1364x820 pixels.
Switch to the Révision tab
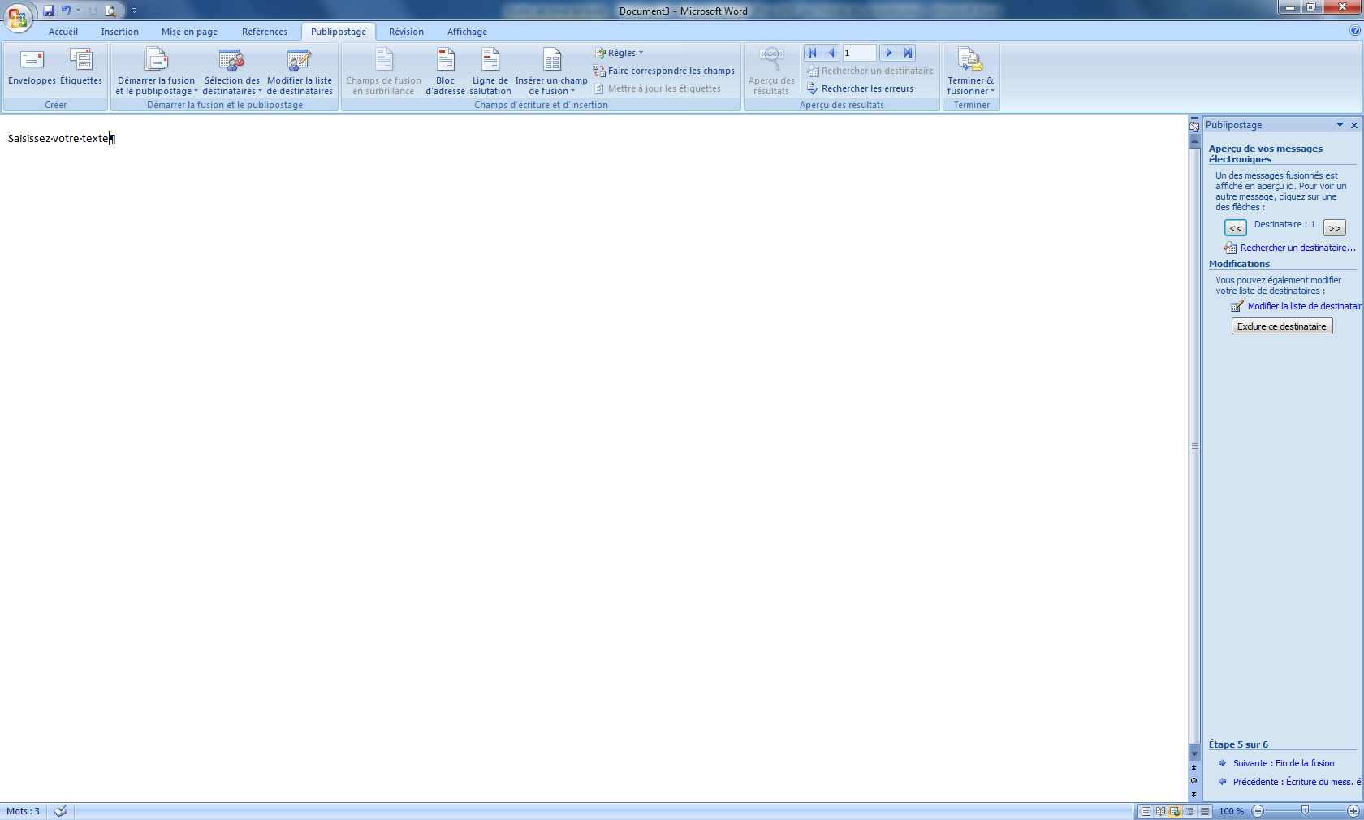[x=406, y=32]
